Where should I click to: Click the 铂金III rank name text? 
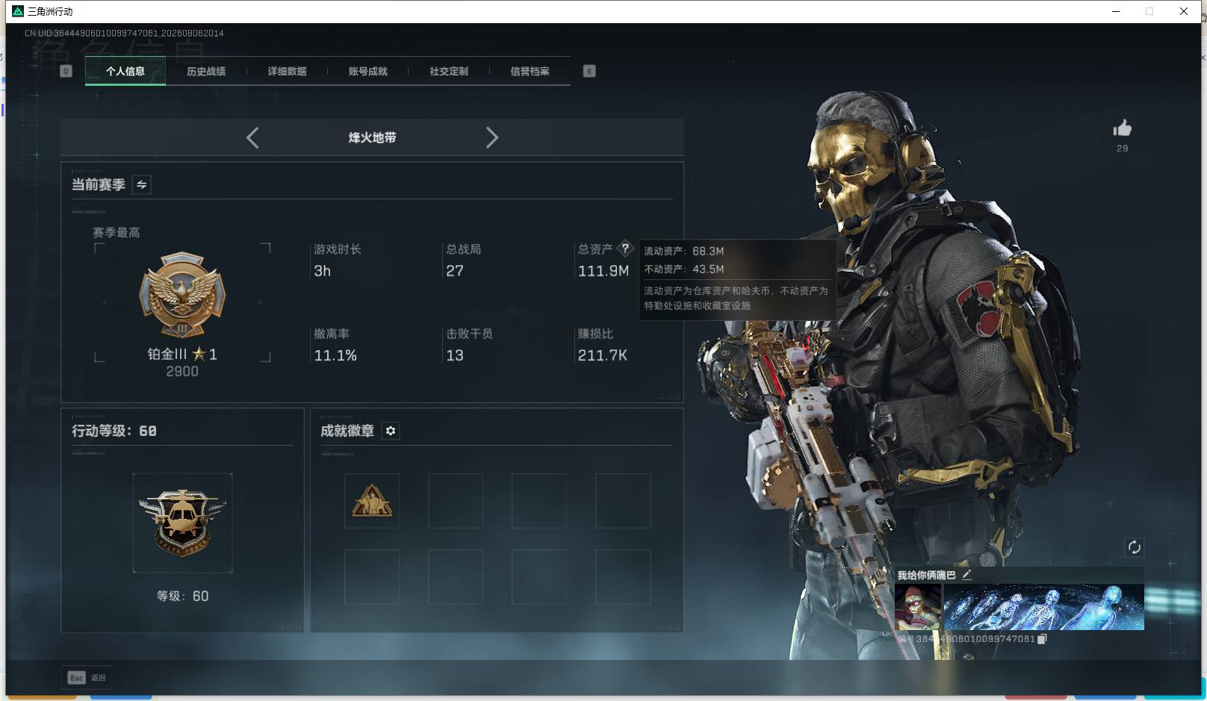tap(167, 354)
